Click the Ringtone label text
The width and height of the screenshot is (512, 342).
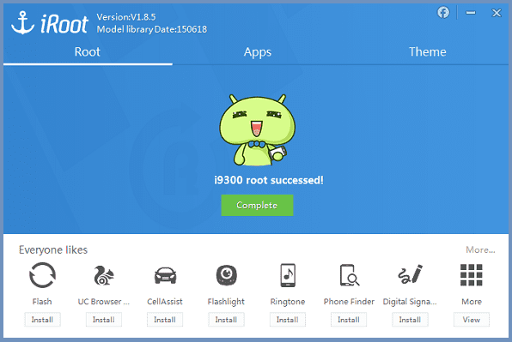[x=288, y=302]
